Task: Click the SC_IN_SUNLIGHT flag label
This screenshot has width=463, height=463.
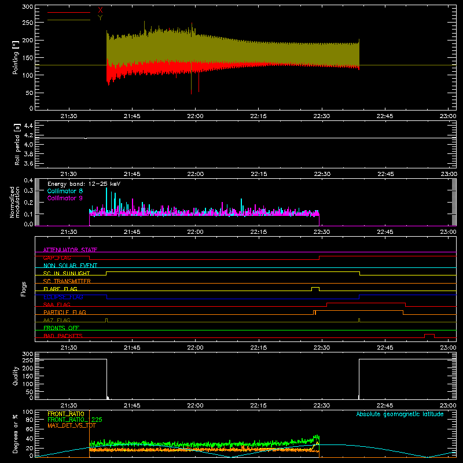Action: (67, 273)
